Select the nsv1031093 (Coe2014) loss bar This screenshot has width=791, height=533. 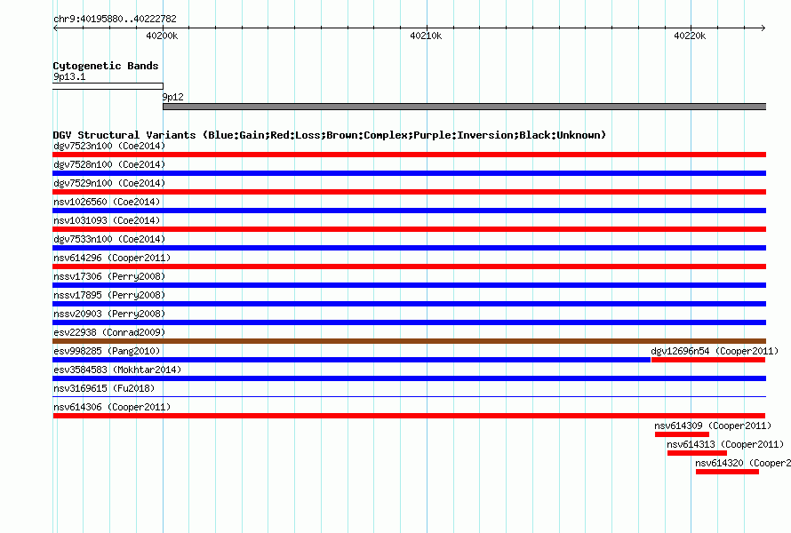tap(409, 229)
